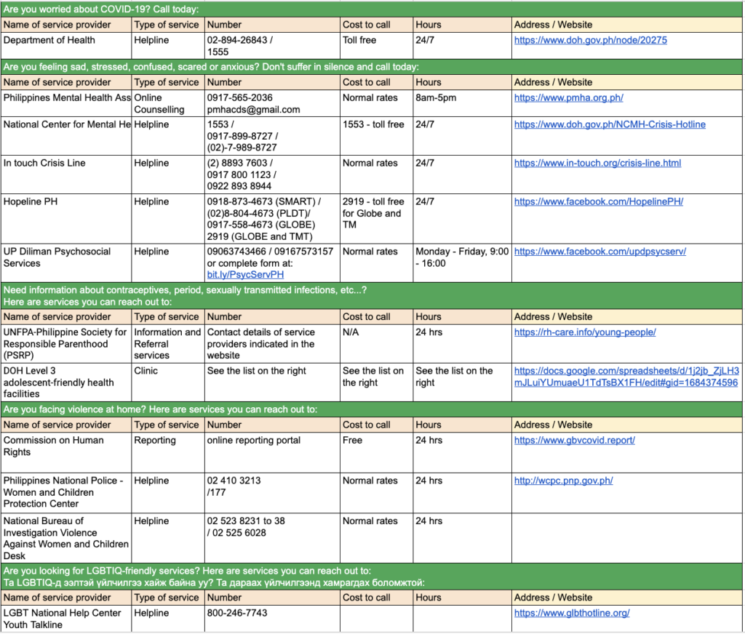Click the 'N/A' cost cell
Viewport: 745px width, 634px height.
click(376, 344)
